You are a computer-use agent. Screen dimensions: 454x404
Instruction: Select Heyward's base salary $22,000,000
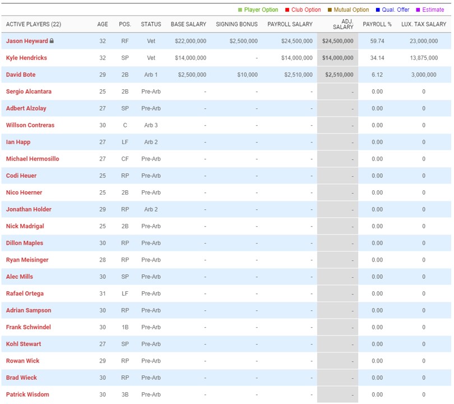pos(191,41)
